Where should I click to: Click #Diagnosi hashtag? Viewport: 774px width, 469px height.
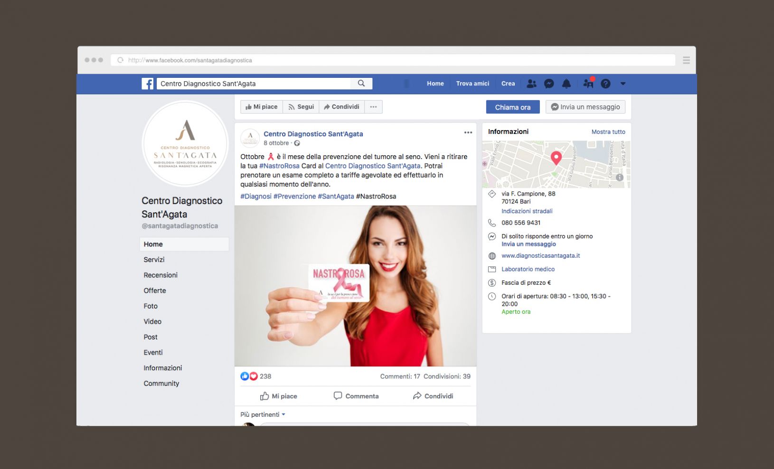(256, 196)
